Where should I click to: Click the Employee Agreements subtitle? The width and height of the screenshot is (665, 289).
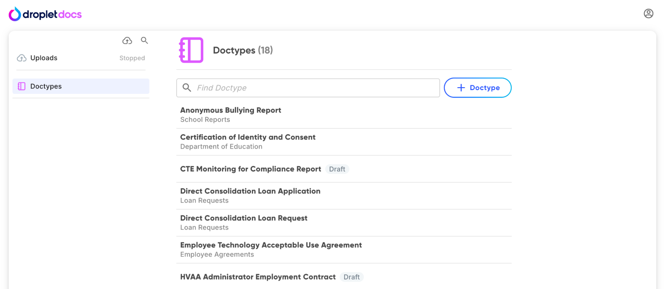(217, 255)
